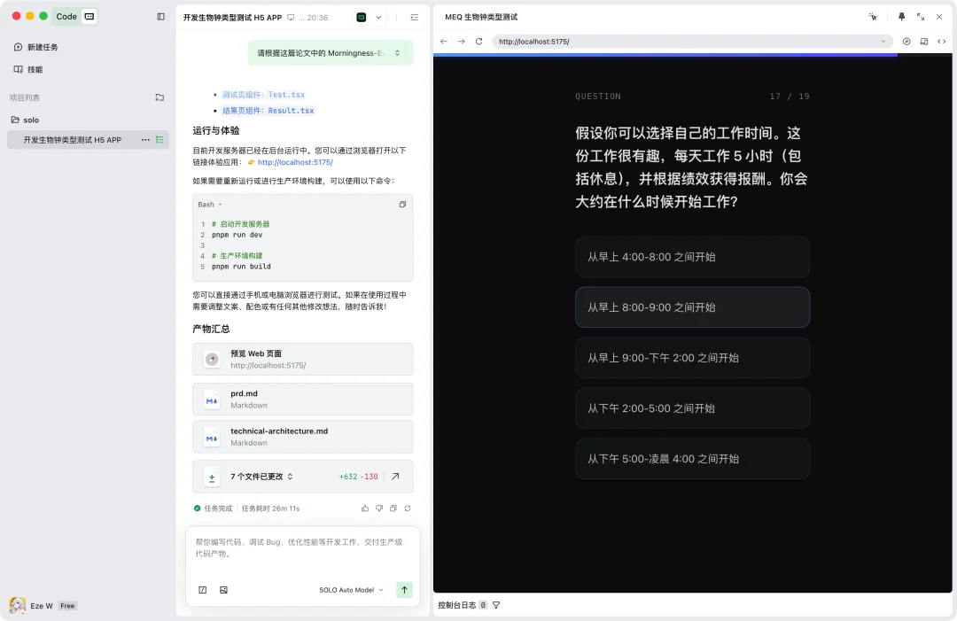
Task: Select the inspect cursor icon above the preview
Action: point(873,17)
